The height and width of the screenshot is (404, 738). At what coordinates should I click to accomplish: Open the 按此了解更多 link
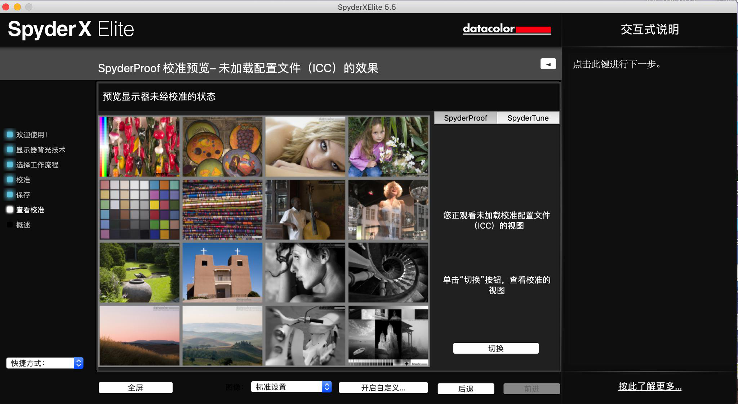pos(650,386)
